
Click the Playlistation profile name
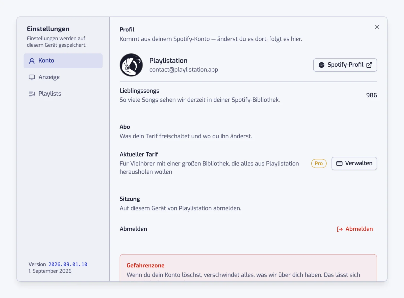coord(168,61)
